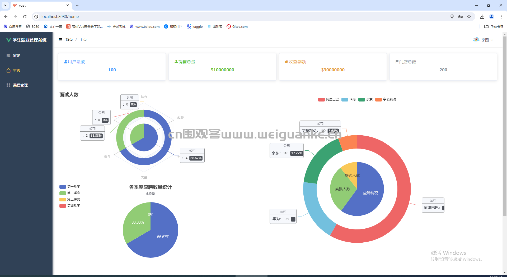The image size is (507, 277).
Task: Open the kaggle bookmark
Action: 195,26
